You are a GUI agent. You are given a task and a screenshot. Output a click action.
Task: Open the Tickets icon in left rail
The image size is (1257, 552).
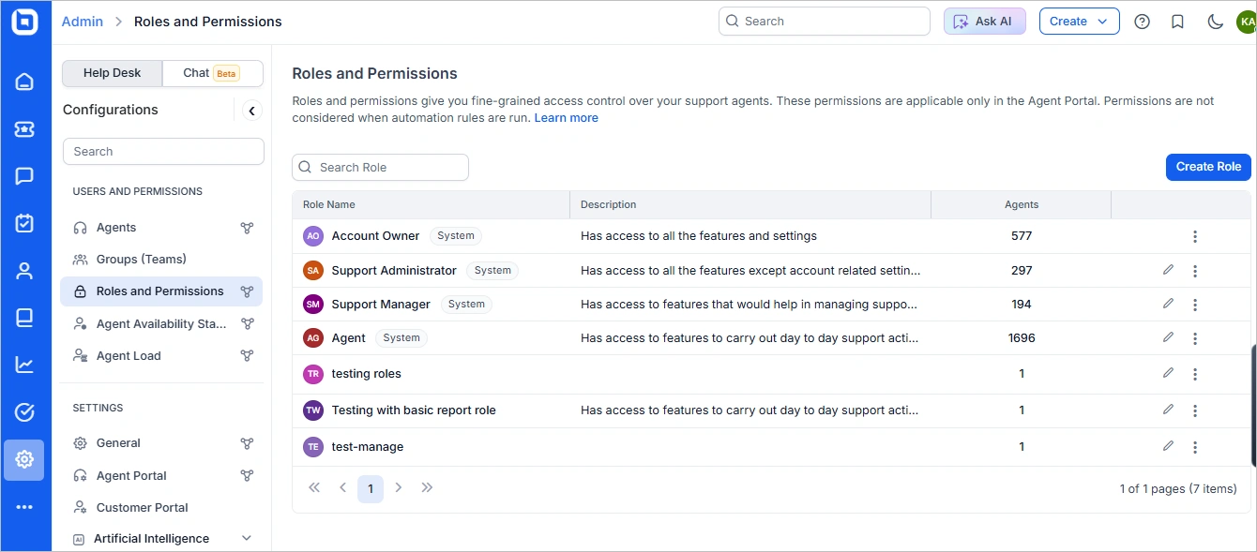coord(24,129)
